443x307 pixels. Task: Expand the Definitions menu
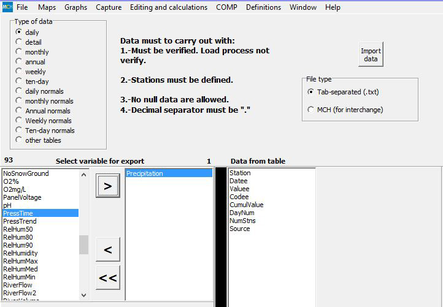point(263,7)
